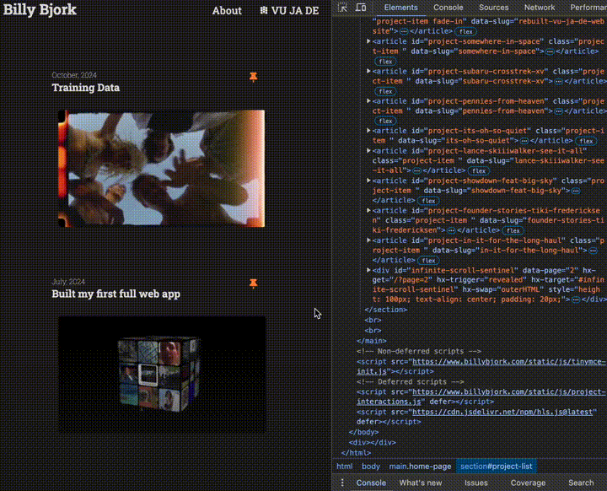Open the Training Data thumbnail image
The width and height of the screenshot is (607, 491).
[161, 169]
